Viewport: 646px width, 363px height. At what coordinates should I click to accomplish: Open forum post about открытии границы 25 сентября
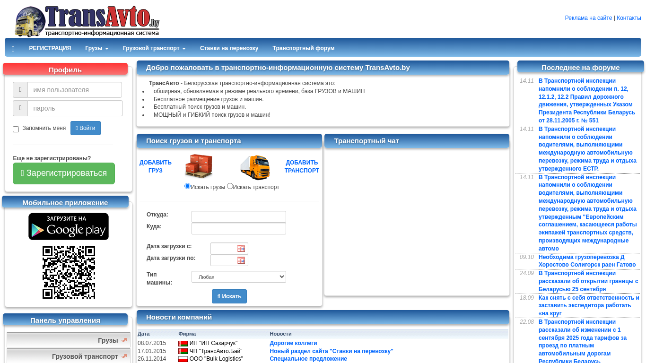tap(589, 281)
